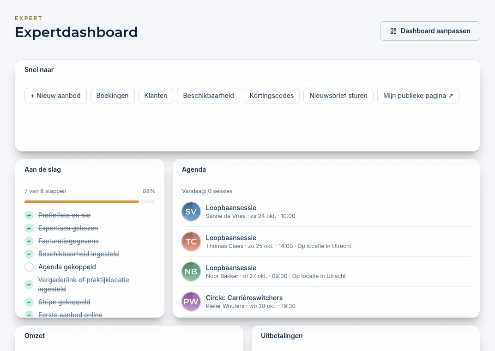
Task: Click the 88% progress bar
Action: click(90, 202)
